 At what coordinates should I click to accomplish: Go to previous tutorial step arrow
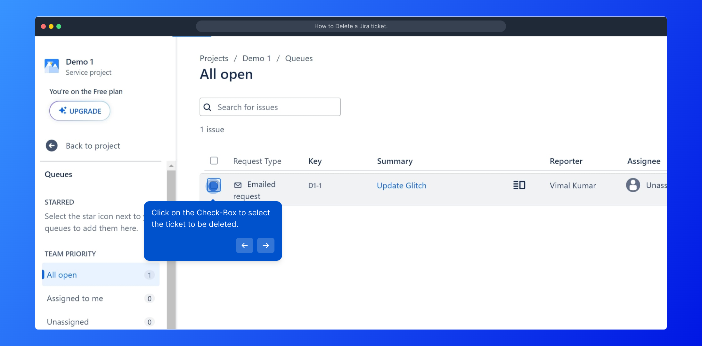(245, 245)
